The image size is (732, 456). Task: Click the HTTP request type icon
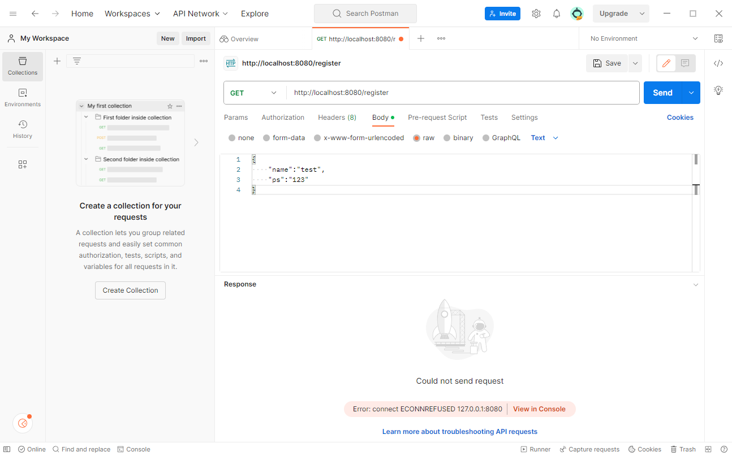click(x=230, y=63)
